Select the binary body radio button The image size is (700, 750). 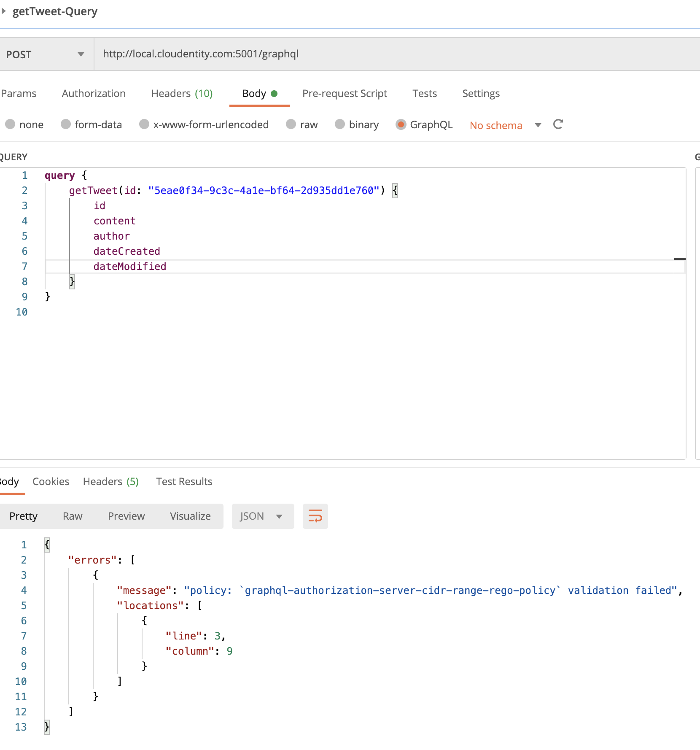click(340, 124)
